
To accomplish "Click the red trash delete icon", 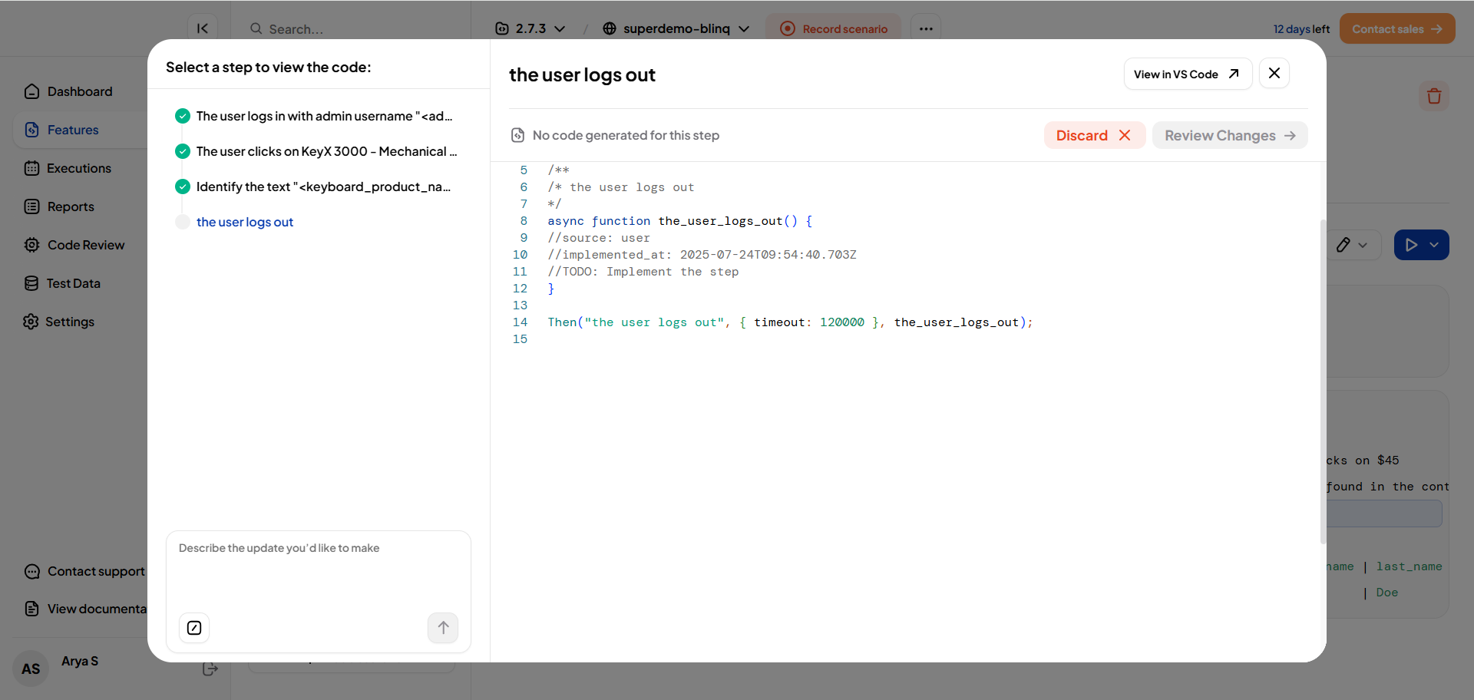I will pos(1433,97).
